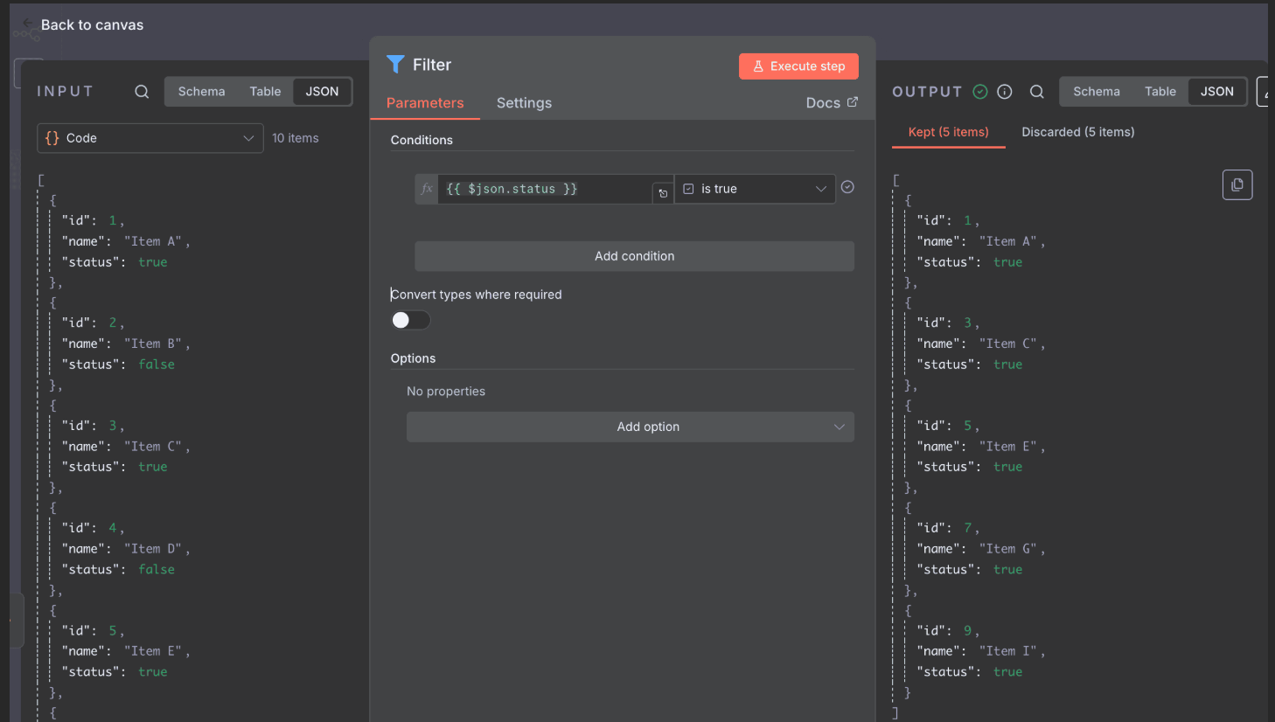Click the Options section heading

[413, 358]
